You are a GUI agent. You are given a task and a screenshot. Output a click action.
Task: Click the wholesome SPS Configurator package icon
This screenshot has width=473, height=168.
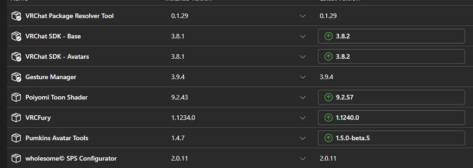coord(16,158)
